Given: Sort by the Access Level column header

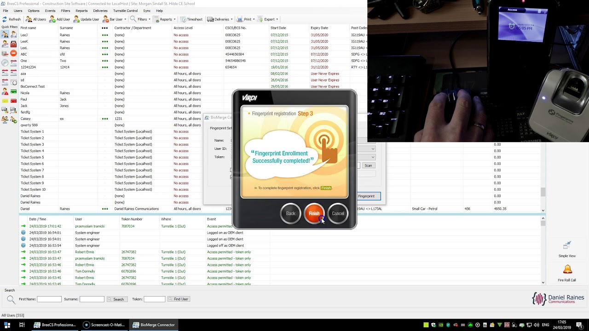Looking at the screenshot, I should tap(183, 28).
